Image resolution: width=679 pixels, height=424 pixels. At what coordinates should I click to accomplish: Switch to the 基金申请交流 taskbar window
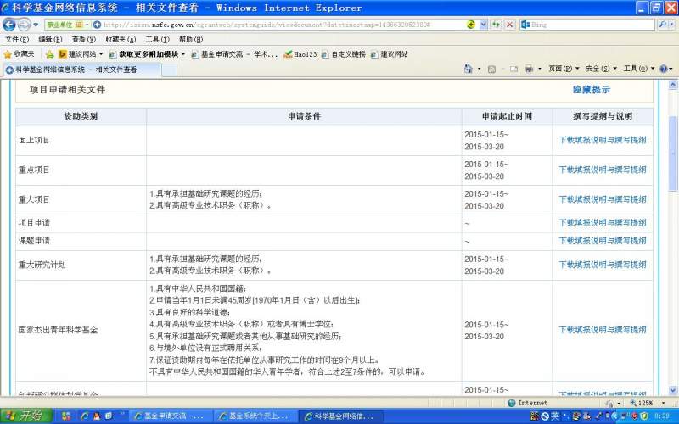[x=171, y=416]
